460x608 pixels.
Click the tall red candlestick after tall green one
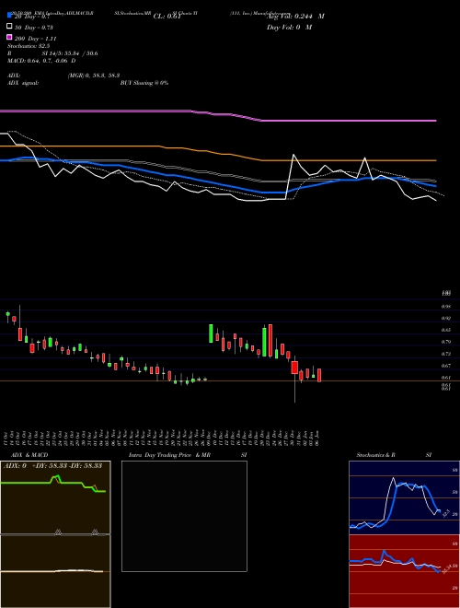270,341
